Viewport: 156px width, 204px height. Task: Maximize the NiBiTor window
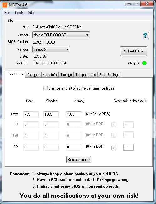pos(137,4)
